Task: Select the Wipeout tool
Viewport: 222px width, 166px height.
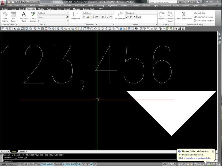Action: (162, 15)
